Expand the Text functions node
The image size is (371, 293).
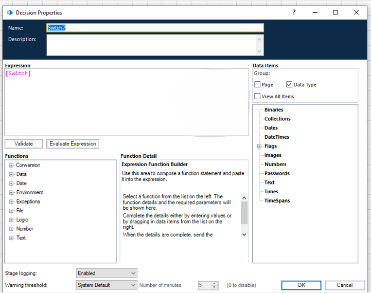(x=11, y=238)
